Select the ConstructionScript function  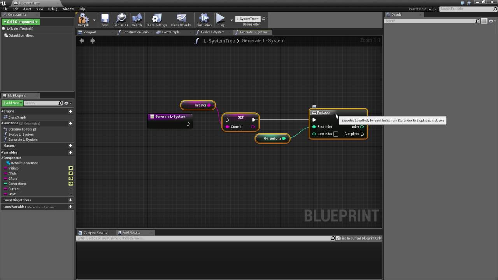22,129
